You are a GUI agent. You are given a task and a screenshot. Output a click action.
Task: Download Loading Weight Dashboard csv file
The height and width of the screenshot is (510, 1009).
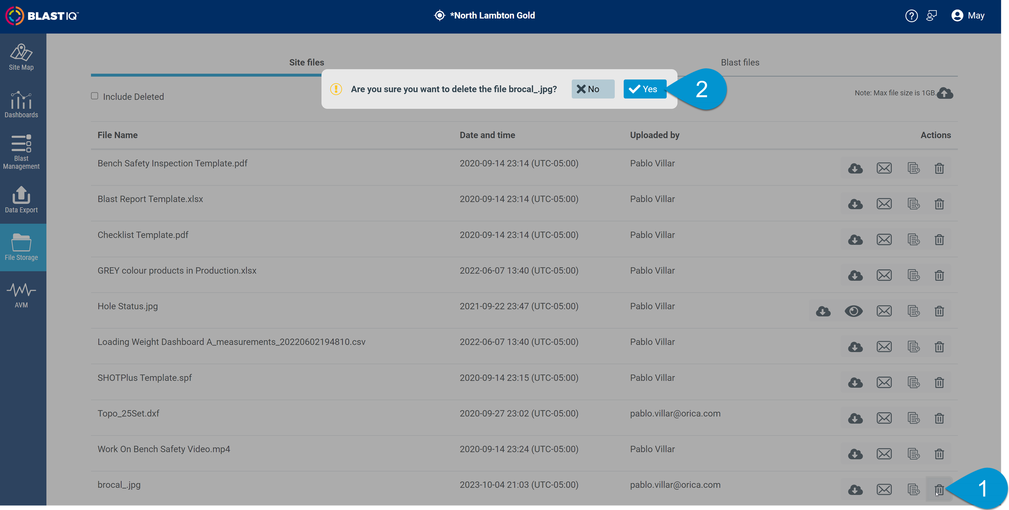click(855, 347)
